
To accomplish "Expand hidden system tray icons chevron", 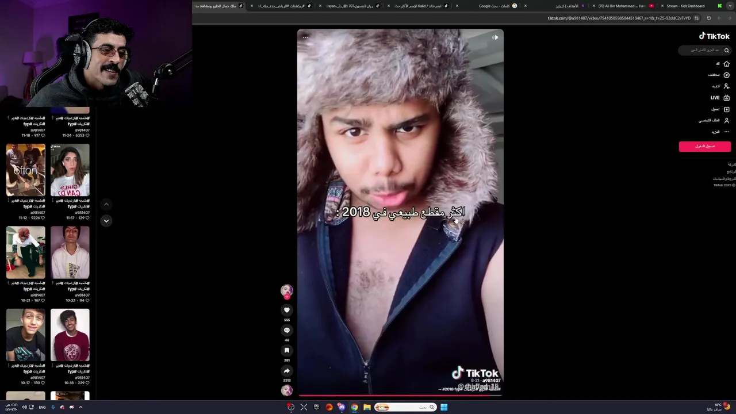I will [80, 407].
